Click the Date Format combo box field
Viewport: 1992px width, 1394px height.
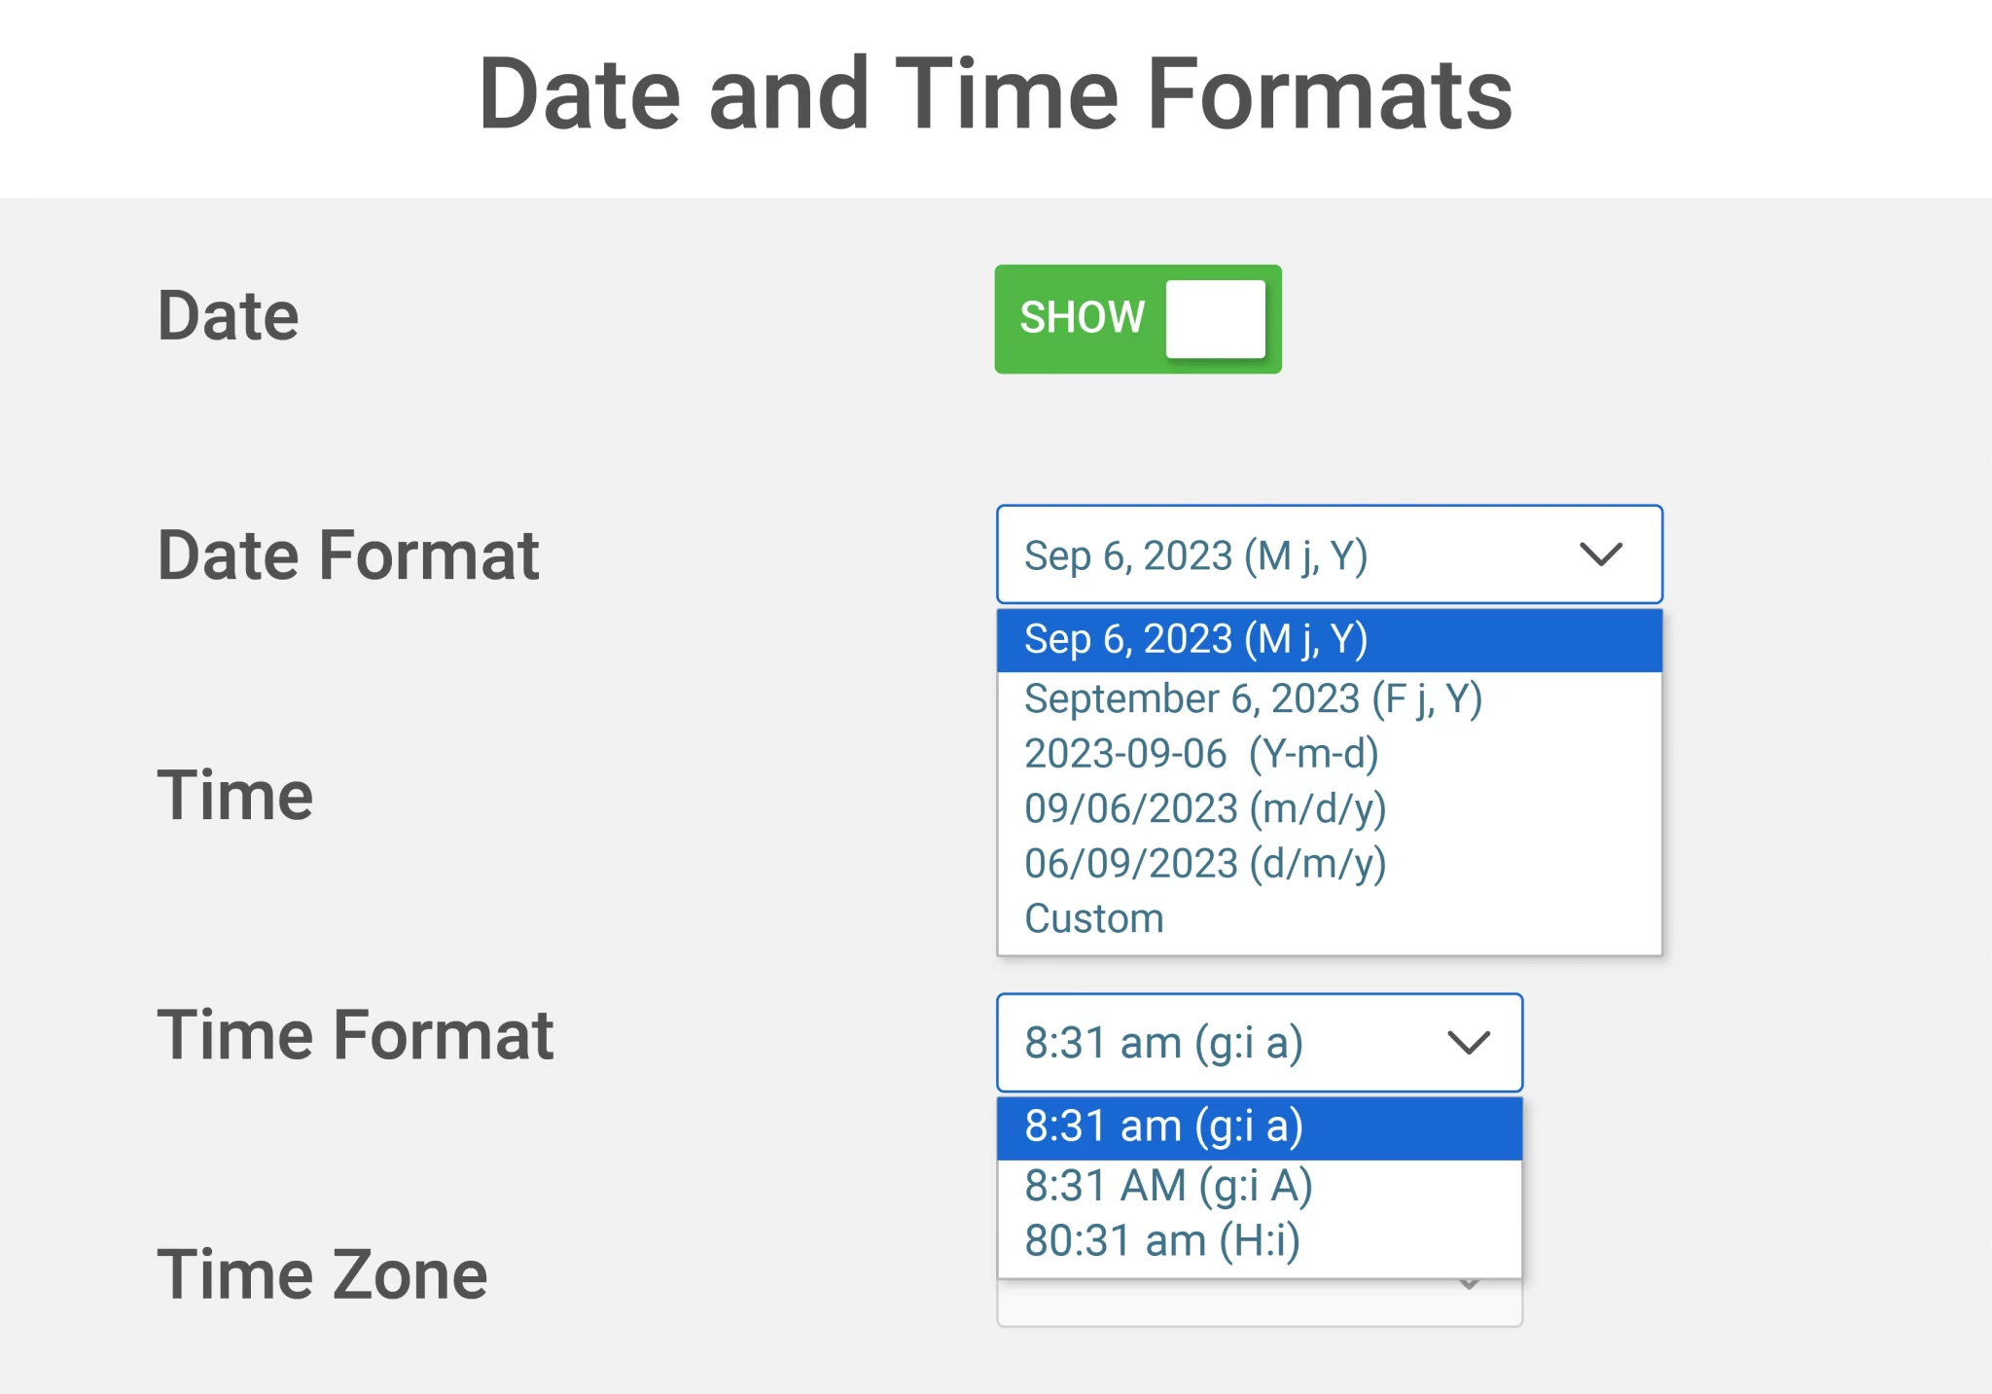pyautogui.click(x=1329, y=554)
